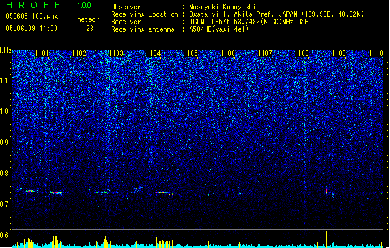Screen dimensions: 390x248
Task: Click the bright meteor echo just after 1108
Action: click(327, 191)
